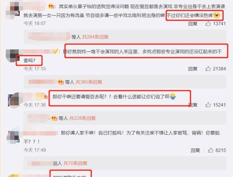Open avatar of the 17:36 commenter

14,100
